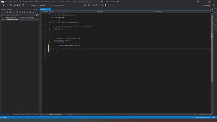Click the notifications bell icon
Screen dimensions: 217x122
(x=214, y=118)
